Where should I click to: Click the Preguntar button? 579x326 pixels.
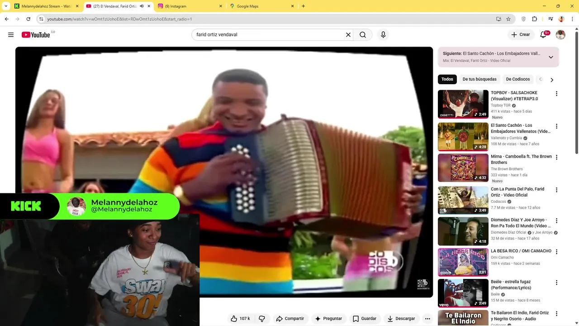pos(328,319)
